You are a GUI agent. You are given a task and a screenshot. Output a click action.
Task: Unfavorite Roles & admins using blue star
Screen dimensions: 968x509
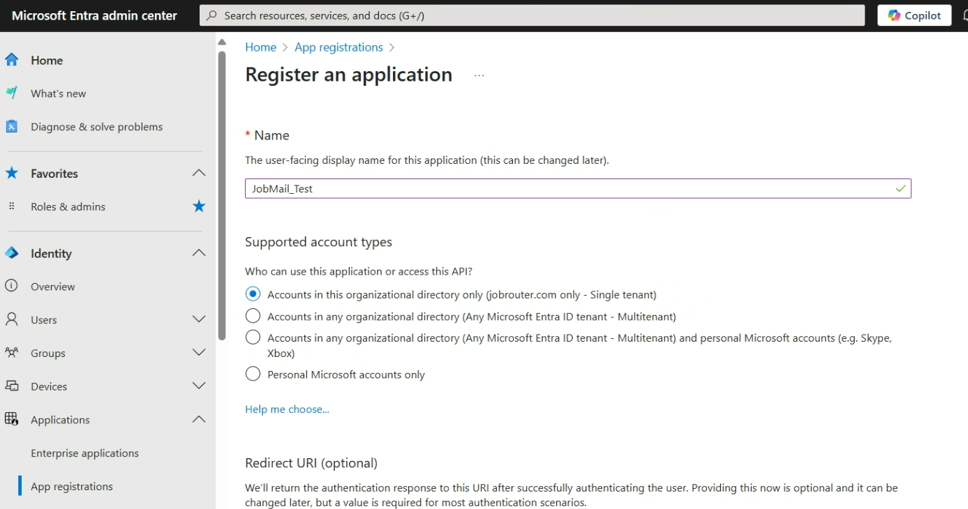199,206
